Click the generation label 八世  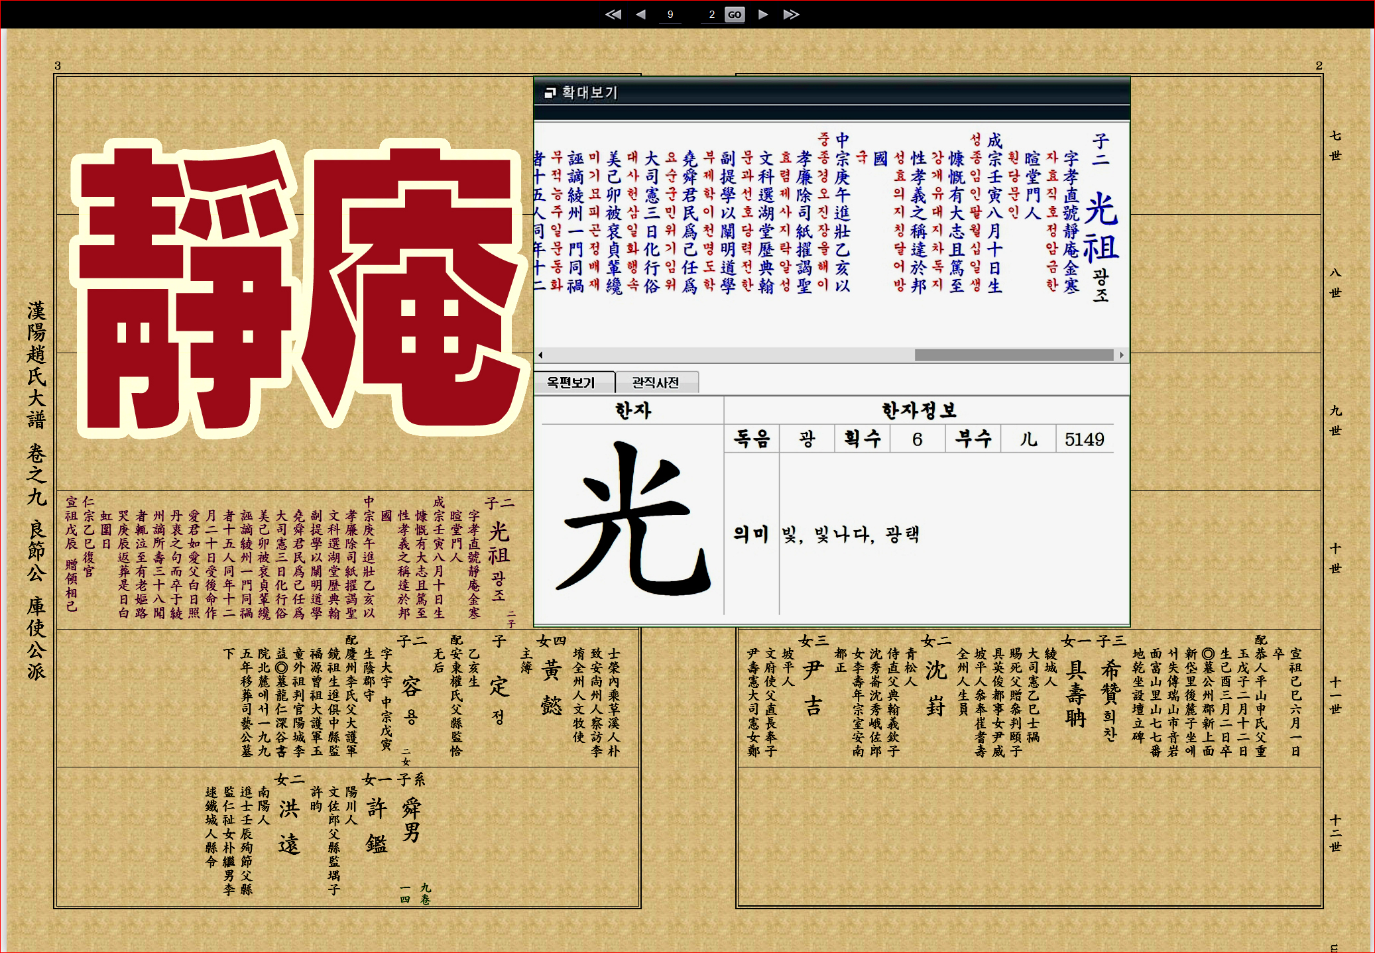point(1335,282)
